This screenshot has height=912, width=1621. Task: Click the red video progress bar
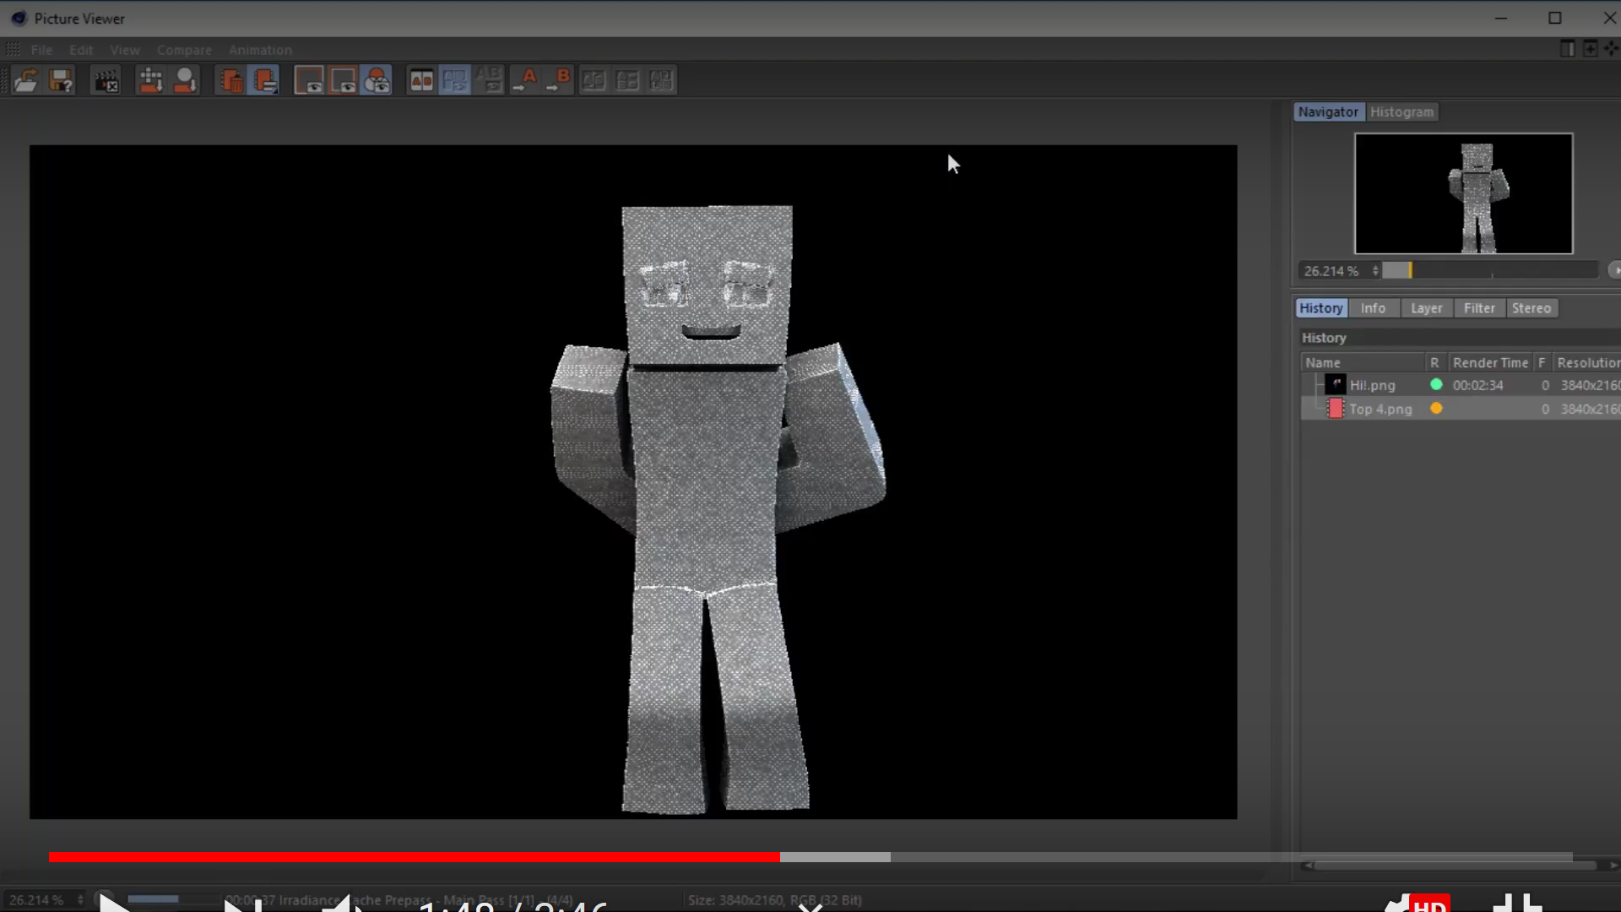pyautogui.click(x=414, y=857)
